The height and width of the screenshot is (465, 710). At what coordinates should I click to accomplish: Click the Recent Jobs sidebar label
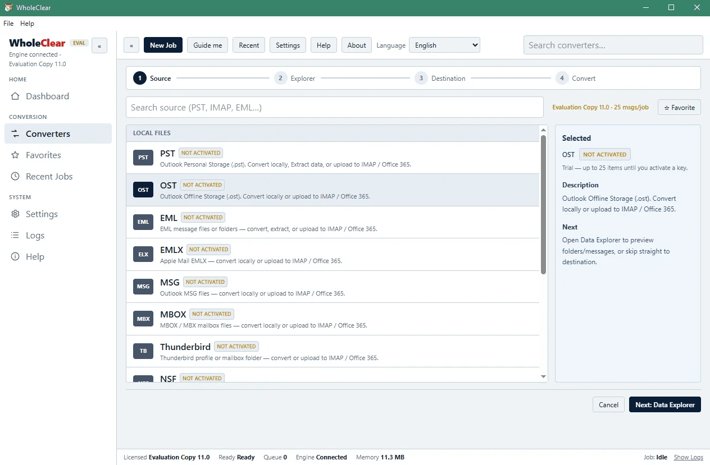[x=49, y=177]
